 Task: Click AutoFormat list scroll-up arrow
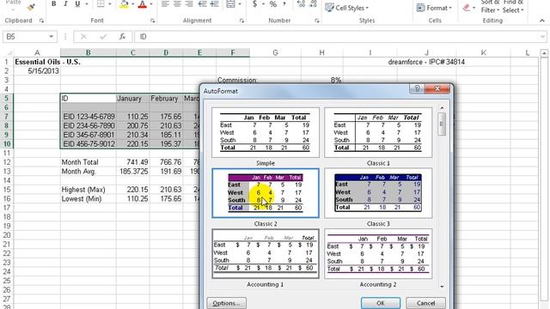pyautogui.click(x=442, y=108)
